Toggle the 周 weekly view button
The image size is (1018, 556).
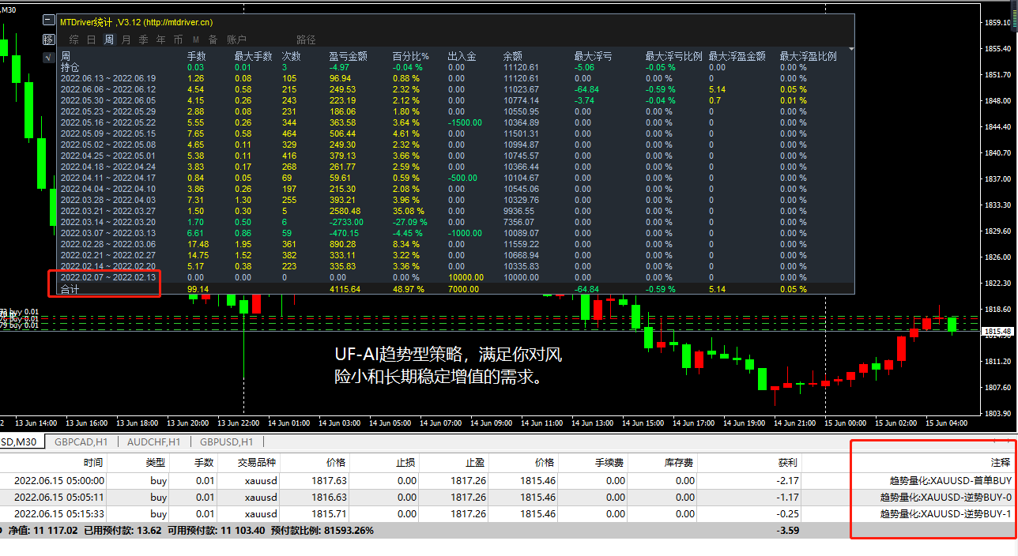point(108,39)
